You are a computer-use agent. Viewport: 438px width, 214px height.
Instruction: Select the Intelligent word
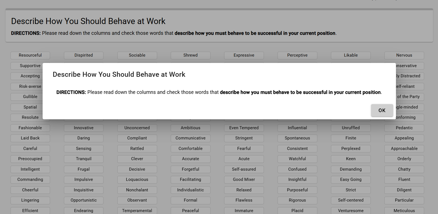pyautogui.click(x=30, y=169)
